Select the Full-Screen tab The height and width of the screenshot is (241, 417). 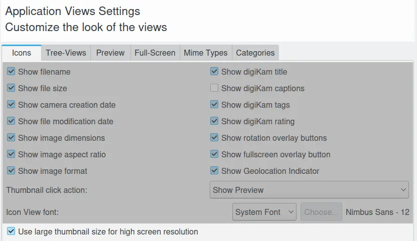[x=155, y=53]
